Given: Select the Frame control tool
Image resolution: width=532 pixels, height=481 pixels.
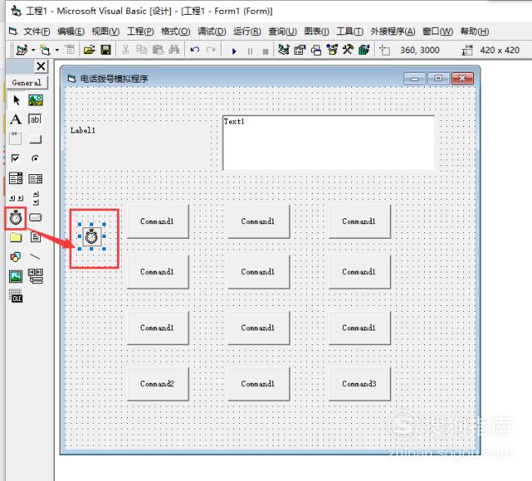Looking at the screenshot, I should coord(16,139).
